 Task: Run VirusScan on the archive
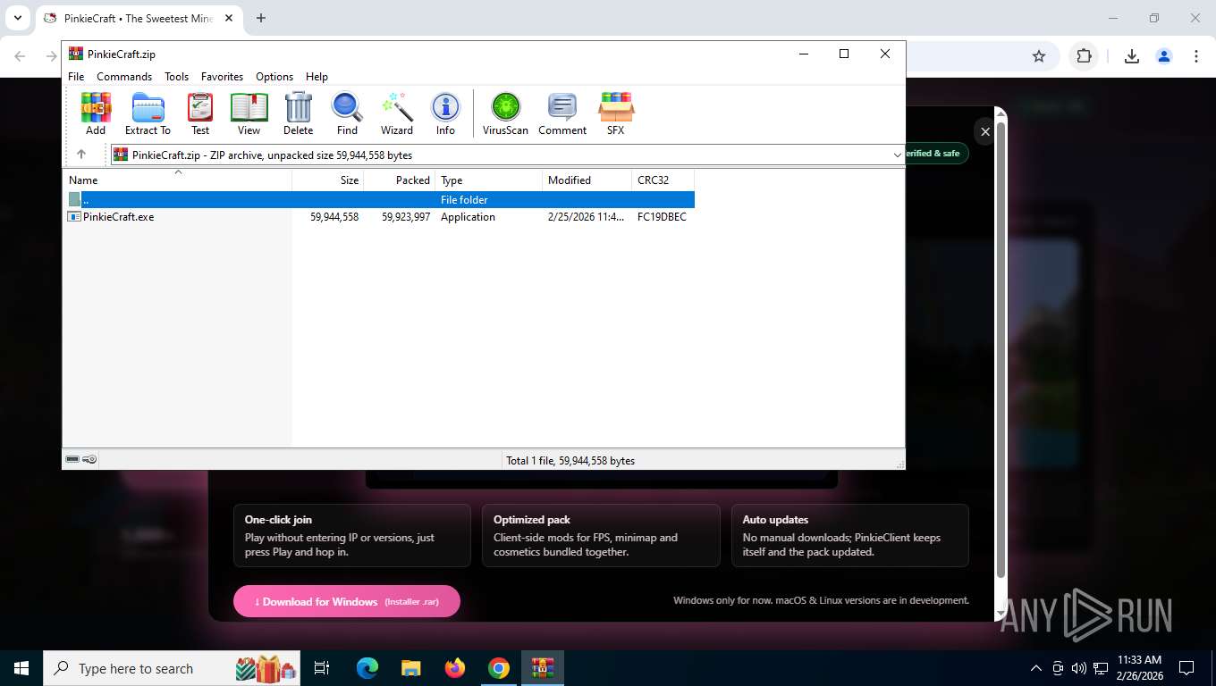pyautogui.click(x=505, y=113)
